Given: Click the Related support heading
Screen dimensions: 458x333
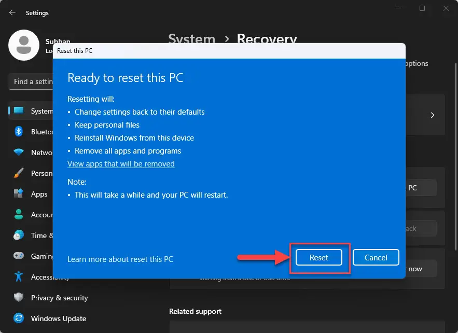Looking at the screenshot, I should pyautogui.click(x=195, y=311).
